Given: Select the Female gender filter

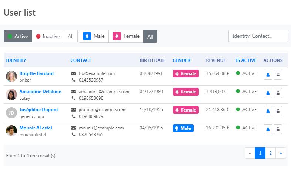Looking at the screenshot, I should [x=126, y=36].
